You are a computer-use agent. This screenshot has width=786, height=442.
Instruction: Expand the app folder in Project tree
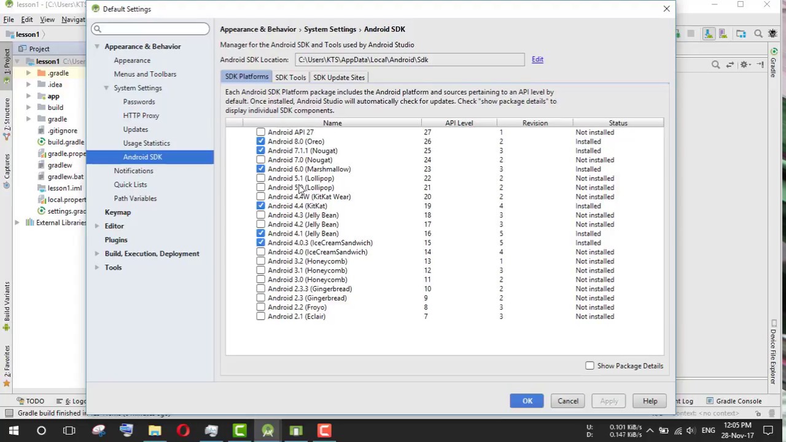(x=28, y=96)
